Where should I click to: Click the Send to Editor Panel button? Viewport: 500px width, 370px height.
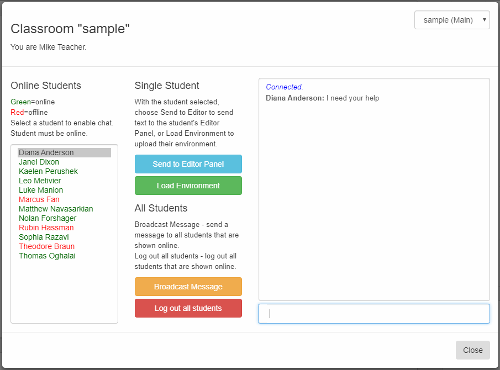(x=188, y=164)
